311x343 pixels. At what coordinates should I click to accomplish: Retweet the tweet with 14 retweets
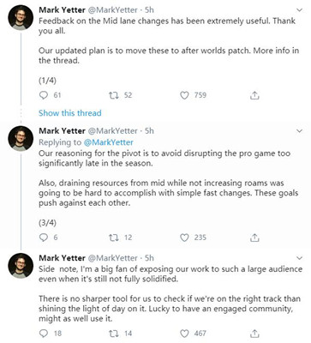[114, 333]
